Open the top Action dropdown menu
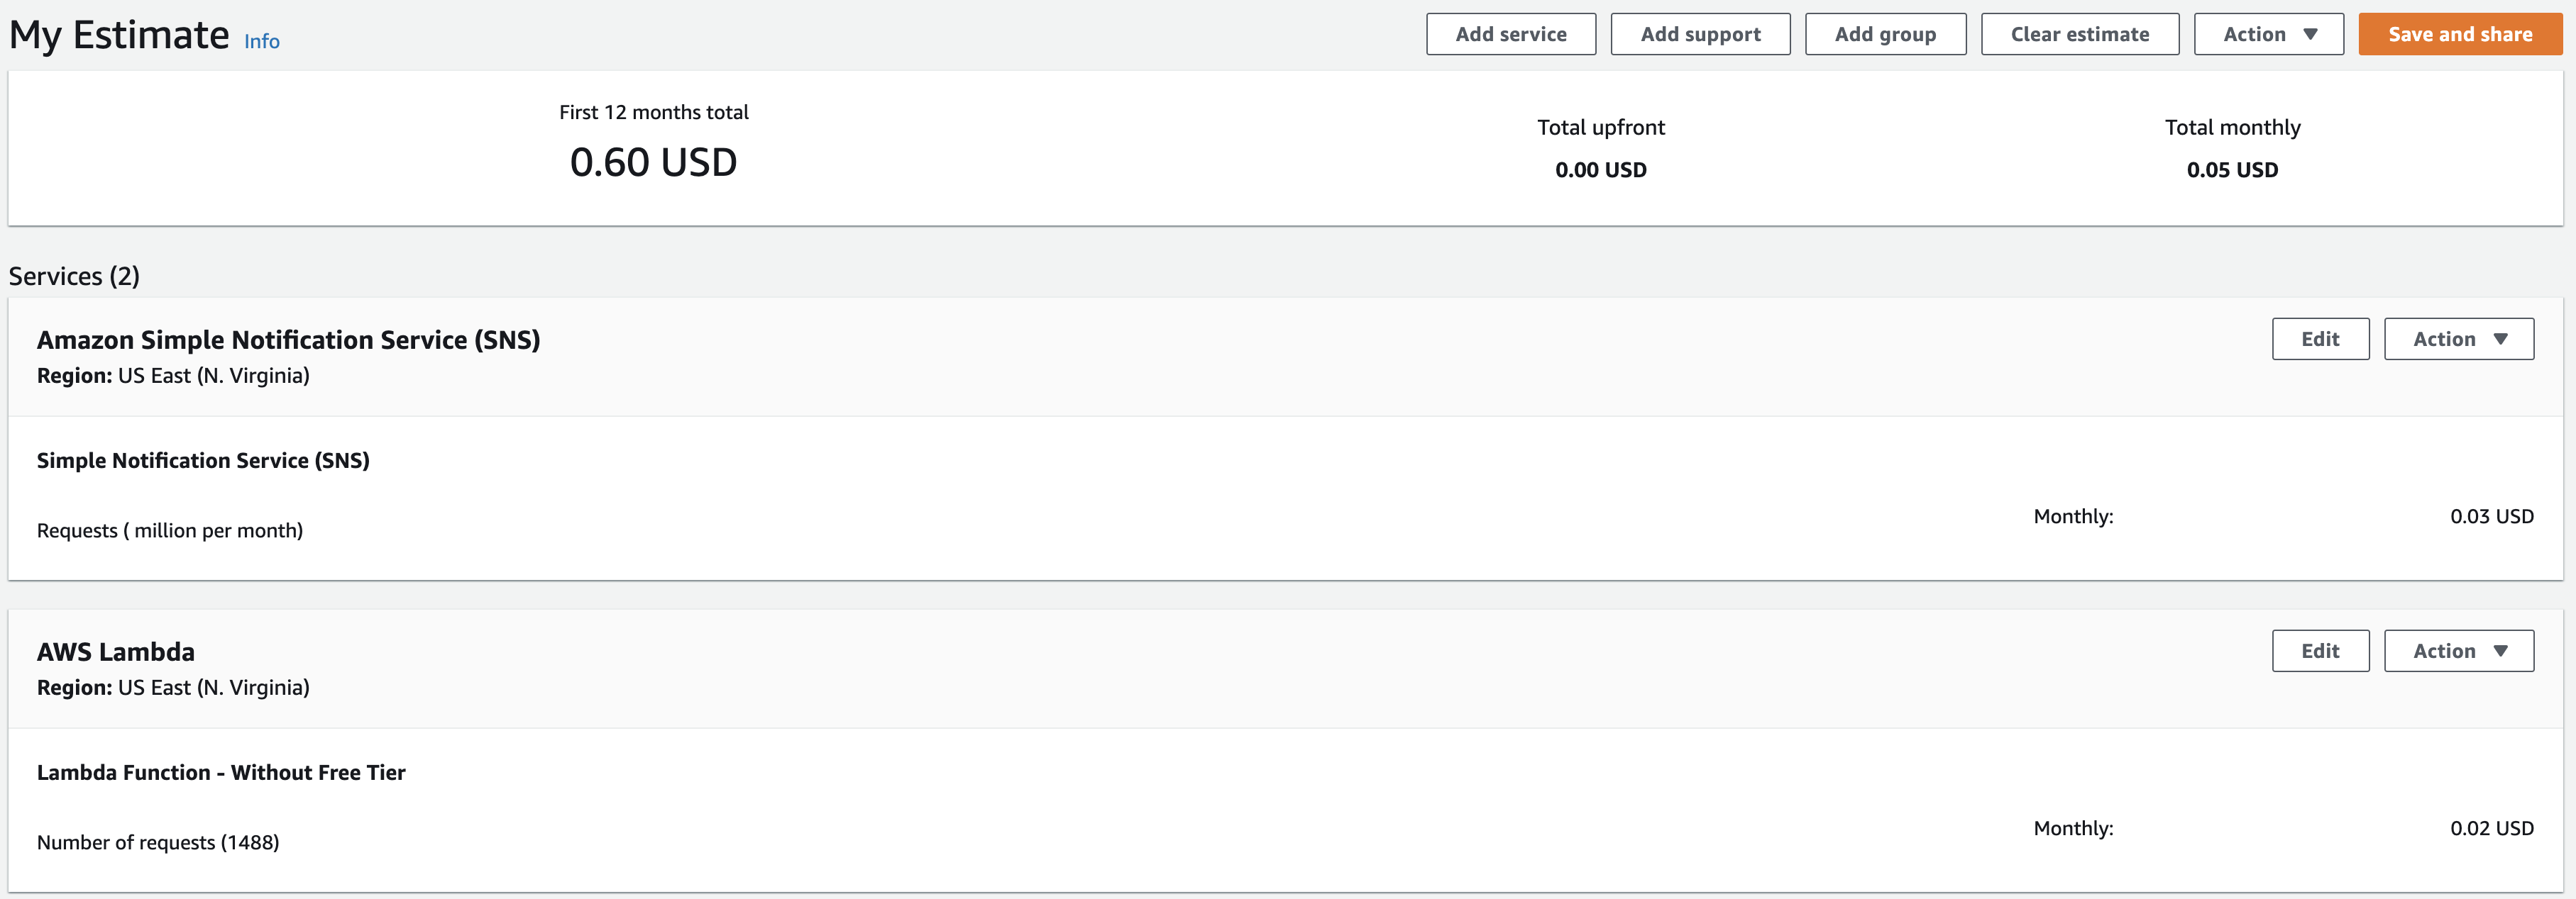 click(2267, 34)
